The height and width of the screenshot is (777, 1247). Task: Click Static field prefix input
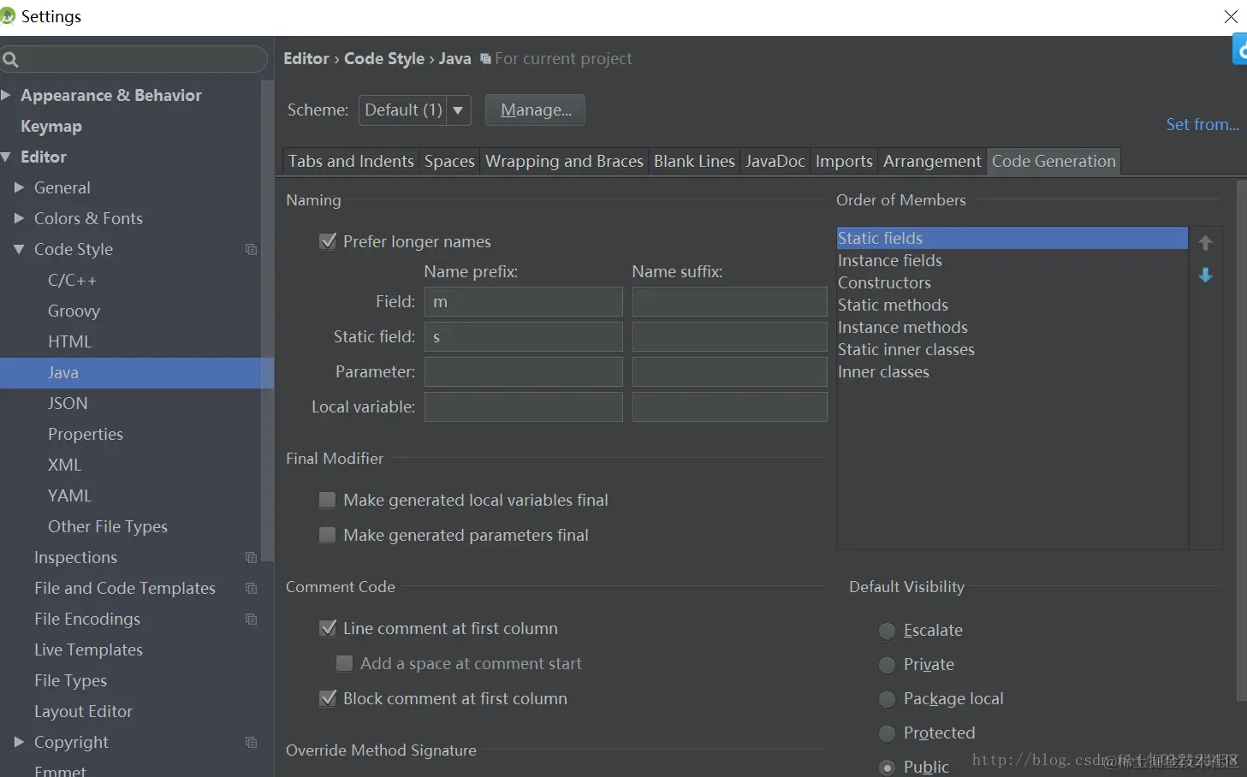[524, 337]
